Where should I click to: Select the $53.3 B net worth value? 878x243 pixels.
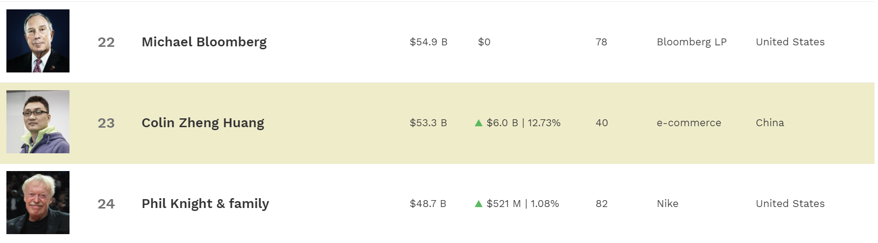coord(428,123)
